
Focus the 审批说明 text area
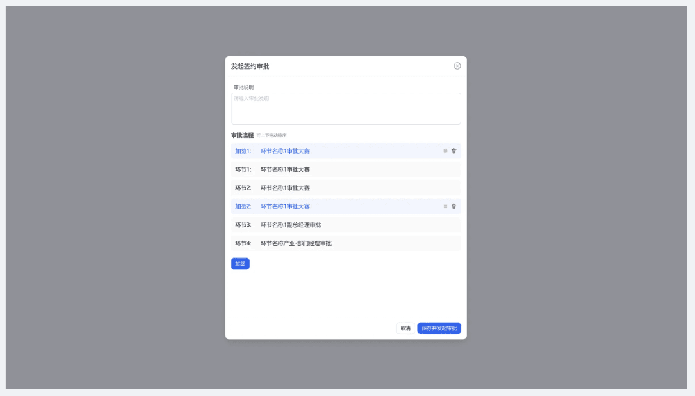click(346, 108)
